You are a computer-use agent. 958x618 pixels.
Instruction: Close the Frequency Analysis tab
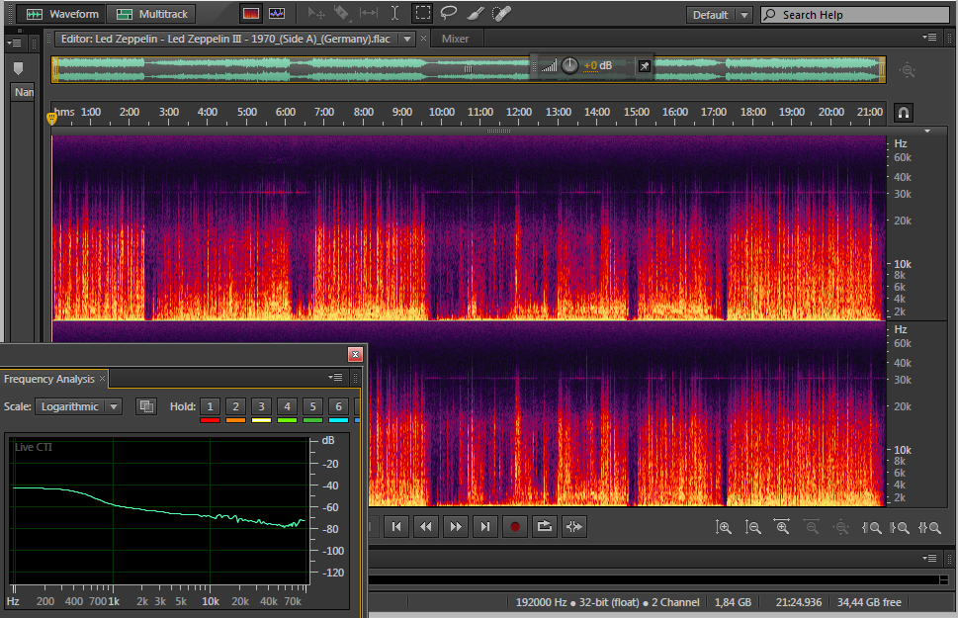[x=103, y=379]
